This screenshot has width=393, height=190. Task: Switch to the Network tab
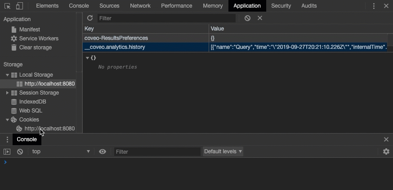tap(140, 6)
